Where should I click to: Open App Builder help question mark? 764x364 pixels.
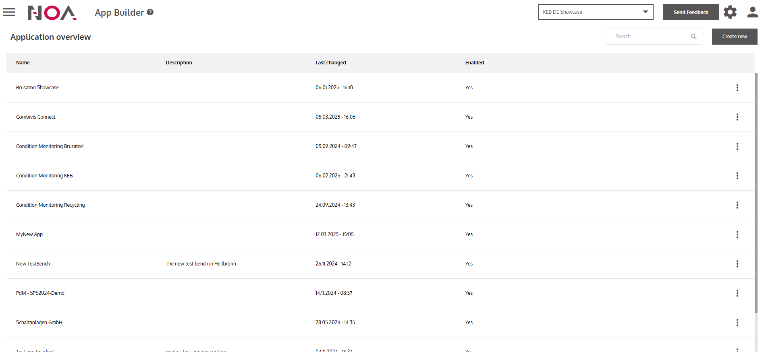(150, 12)
